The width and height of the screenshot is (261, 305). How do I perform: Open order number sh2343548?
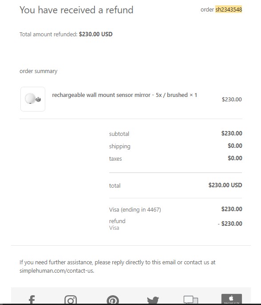point(229,9)
